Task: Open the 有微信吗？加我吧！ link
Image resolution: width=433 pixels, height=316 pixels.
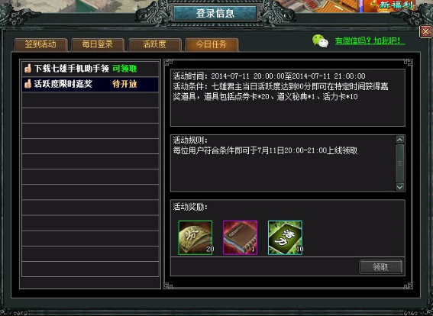Action: point(370,41)
